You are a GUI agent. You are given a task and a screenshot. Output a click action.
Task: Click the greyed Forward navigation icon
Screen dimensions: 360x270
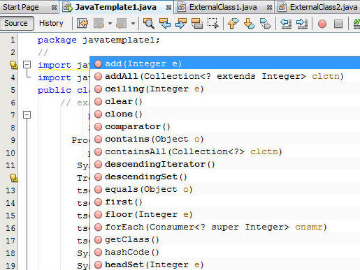click(122, 23)
